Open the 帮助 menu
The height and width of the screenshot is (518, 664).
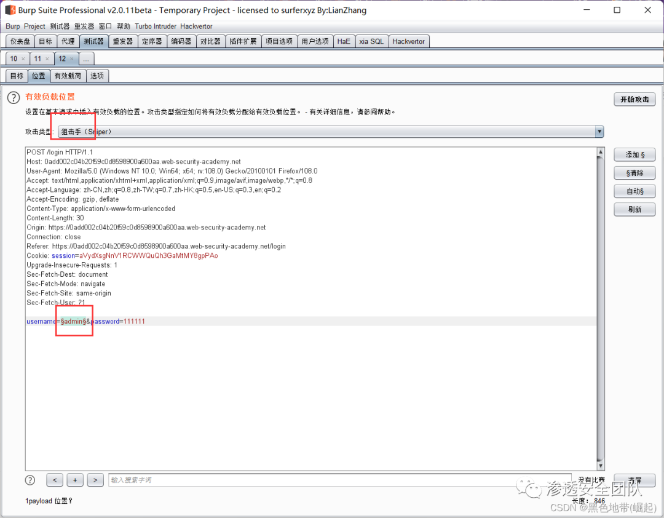(x=124, y=26)
